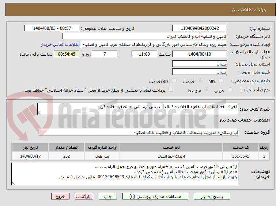Click the کد خدمت column header
The image size is (276, 206).
[241, 147]
